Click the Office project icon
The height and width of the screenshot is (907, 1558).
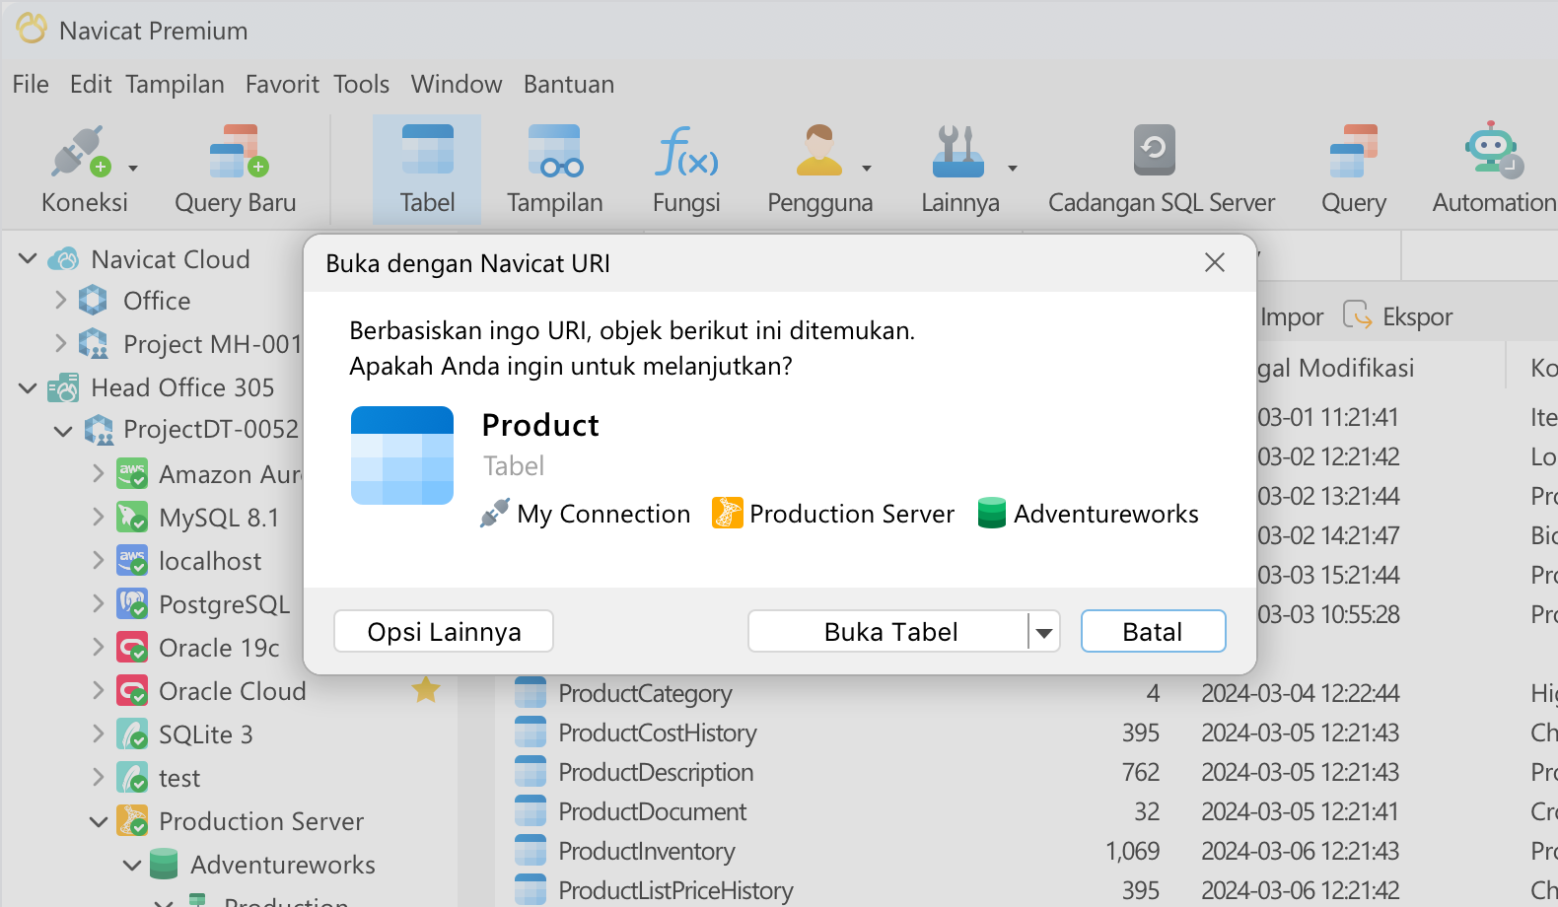coord(94,301)
